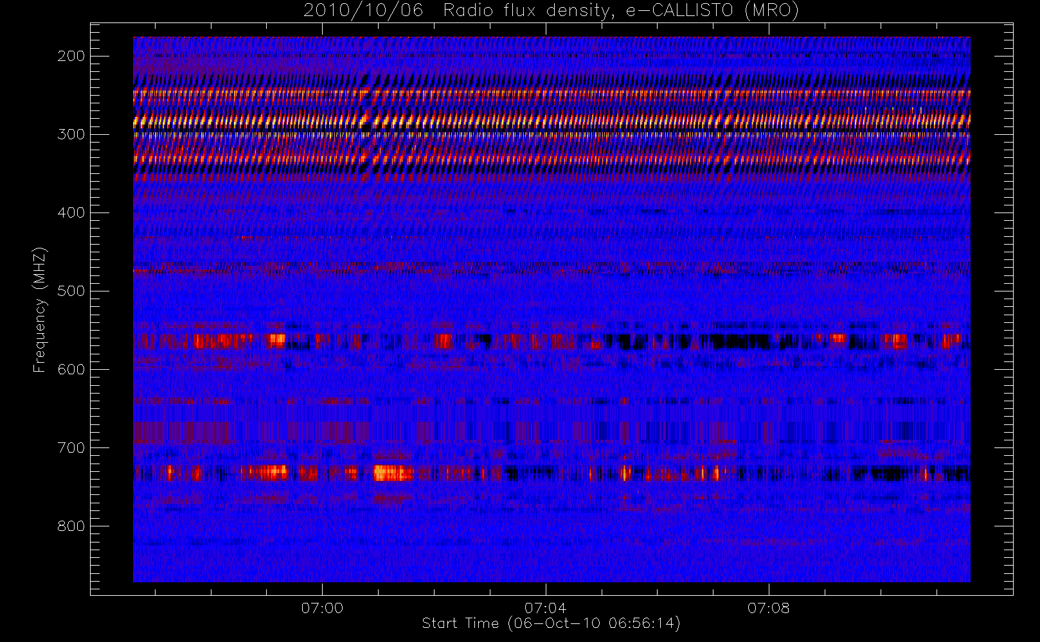
Task: Click the 600 frequency tick label
Action: click(71, 369)
